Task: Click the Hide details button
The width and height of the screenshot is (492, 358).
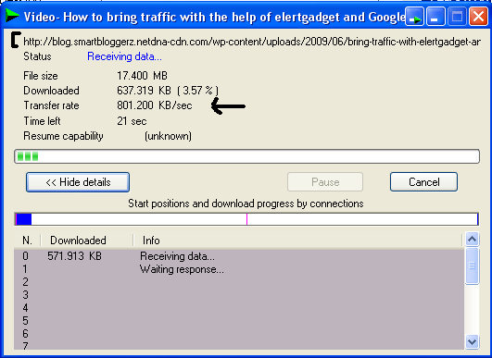Action: pos(78,182)
